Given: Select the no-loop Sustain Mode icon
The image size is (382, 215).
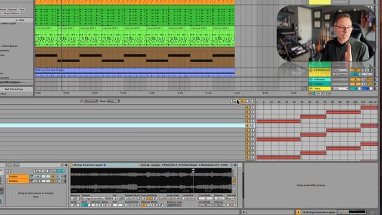Looking at the screenshot, I should [x=144, y=198].
